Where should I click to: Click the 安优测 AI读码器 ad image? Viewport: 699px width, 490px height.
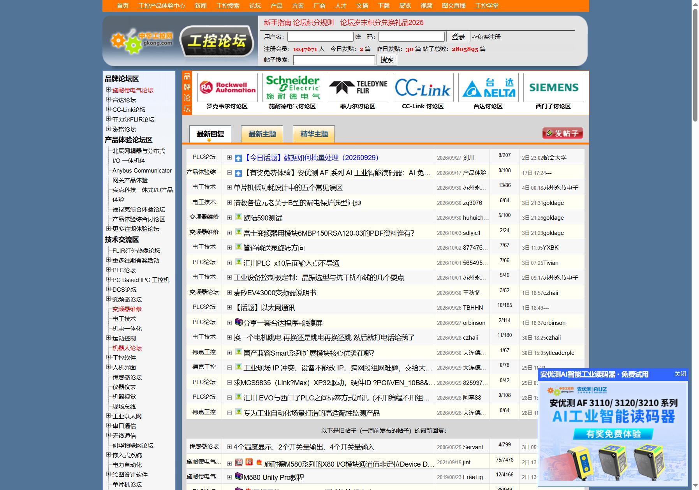click(x=613, y=432)
